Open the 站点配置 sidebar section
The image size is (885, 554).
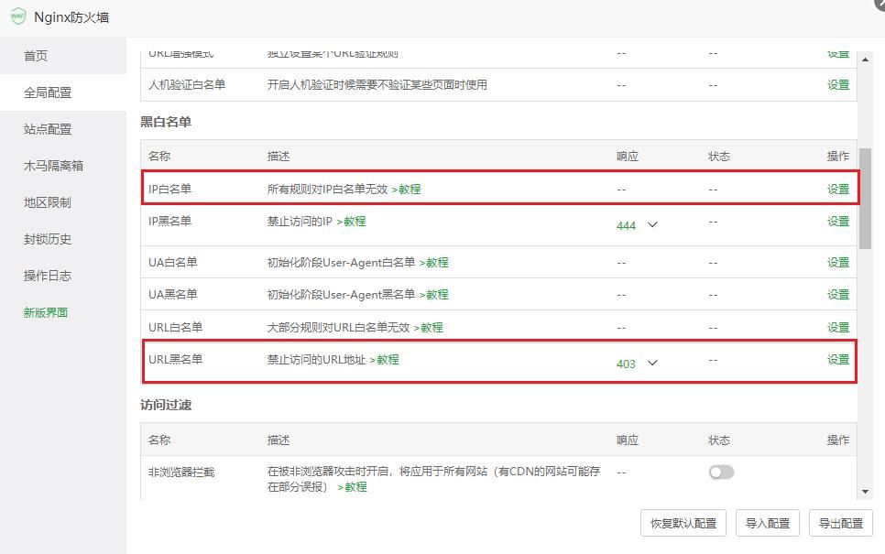[x=48, y=129]
